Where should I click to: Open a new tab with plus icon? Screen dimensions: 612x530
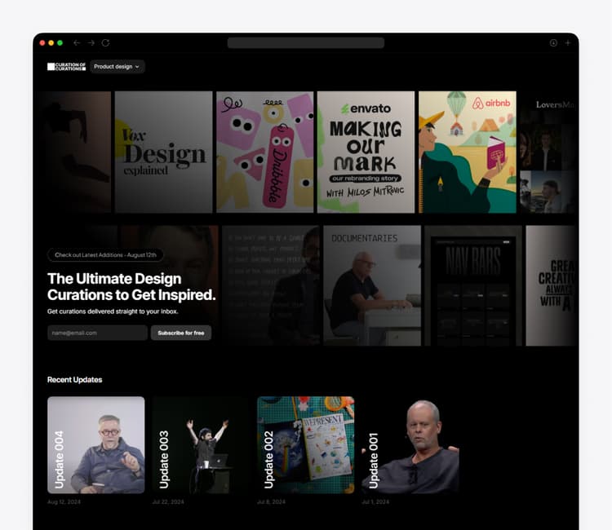(x=567, y=43)
